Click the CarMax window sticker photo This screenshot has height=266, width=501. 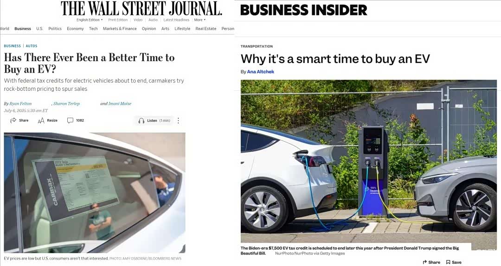95,193
